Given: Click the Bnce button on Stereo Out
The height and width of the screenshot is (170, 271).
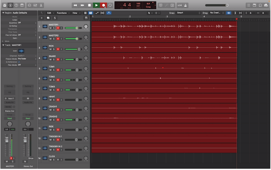Looking at the screenshot, I should (x=31, y=158).
